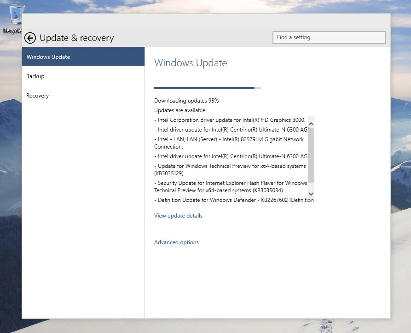The image size is (411, 333).
Task: Open Advanced options for Windows Update
Action: pyautogui.click(x=176, y=242)
